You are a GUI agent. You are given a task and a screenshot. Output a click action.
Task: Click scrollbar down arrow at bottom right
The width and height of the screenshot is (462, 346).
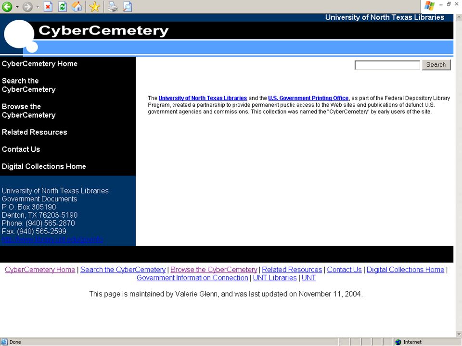tap(459, 334)
